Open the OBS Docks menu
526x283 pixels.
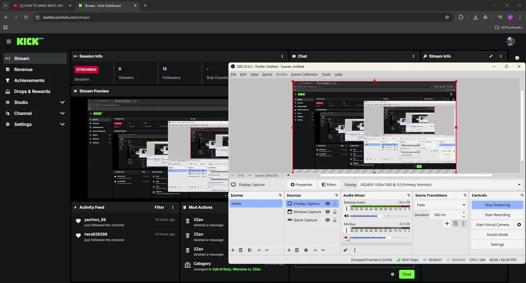(x=267, y=74)
